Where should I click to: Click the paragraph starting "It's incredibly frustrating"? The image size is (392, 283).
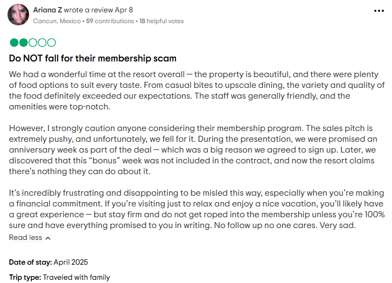(196, 209)
